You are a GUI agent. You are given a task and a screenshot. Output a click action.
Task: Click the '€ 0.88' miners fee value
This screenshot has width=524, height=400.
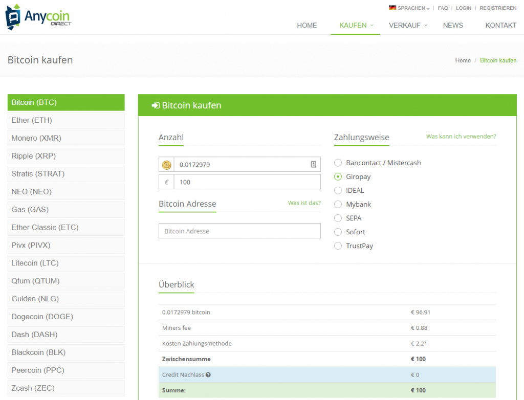(x=419, y=328)
